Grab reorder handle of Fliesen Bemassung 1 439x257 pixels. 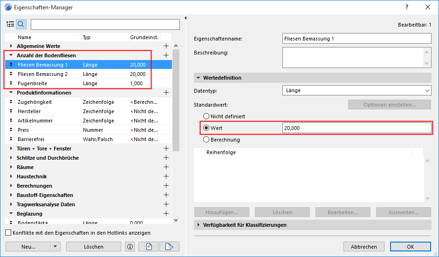tap(11, 65)
